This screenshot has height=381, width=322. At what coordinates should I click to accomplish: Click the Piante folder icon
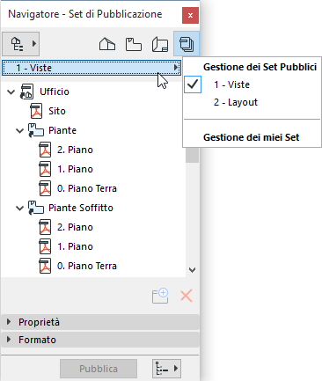[x=36, y=130]
